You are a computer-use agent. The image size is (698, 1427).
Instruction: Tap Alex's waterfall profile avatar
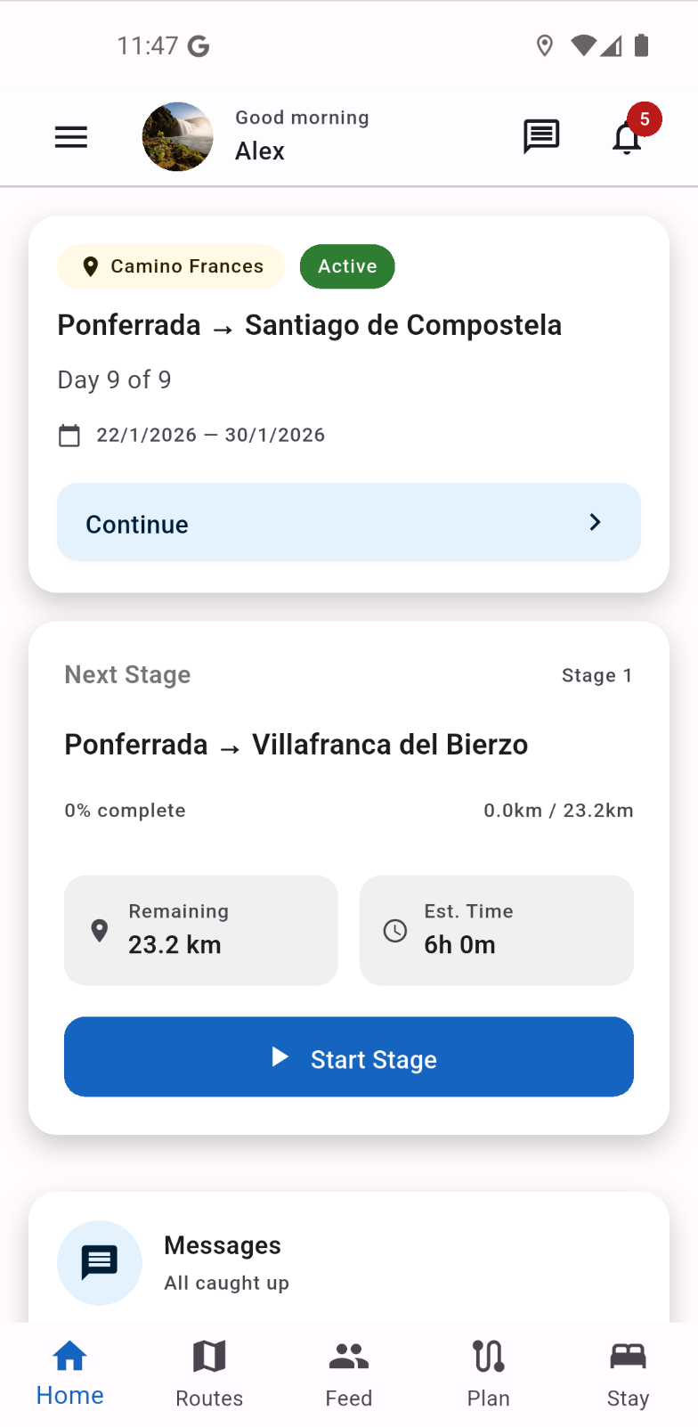[x=178, y=137]
